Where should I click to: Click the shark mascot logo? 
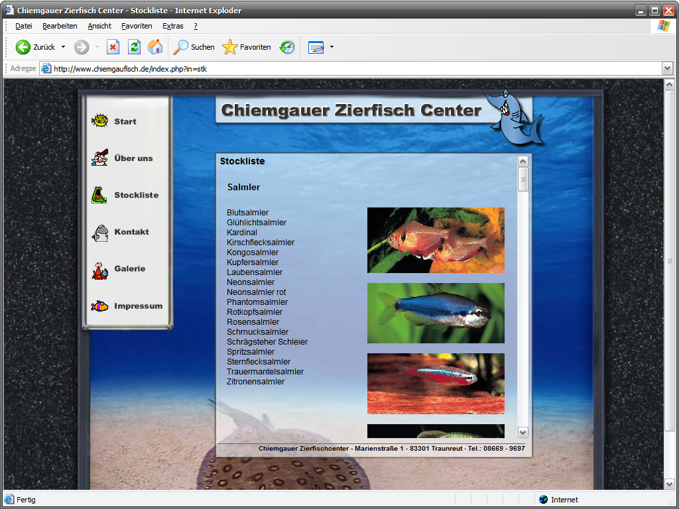pos(514,117)
